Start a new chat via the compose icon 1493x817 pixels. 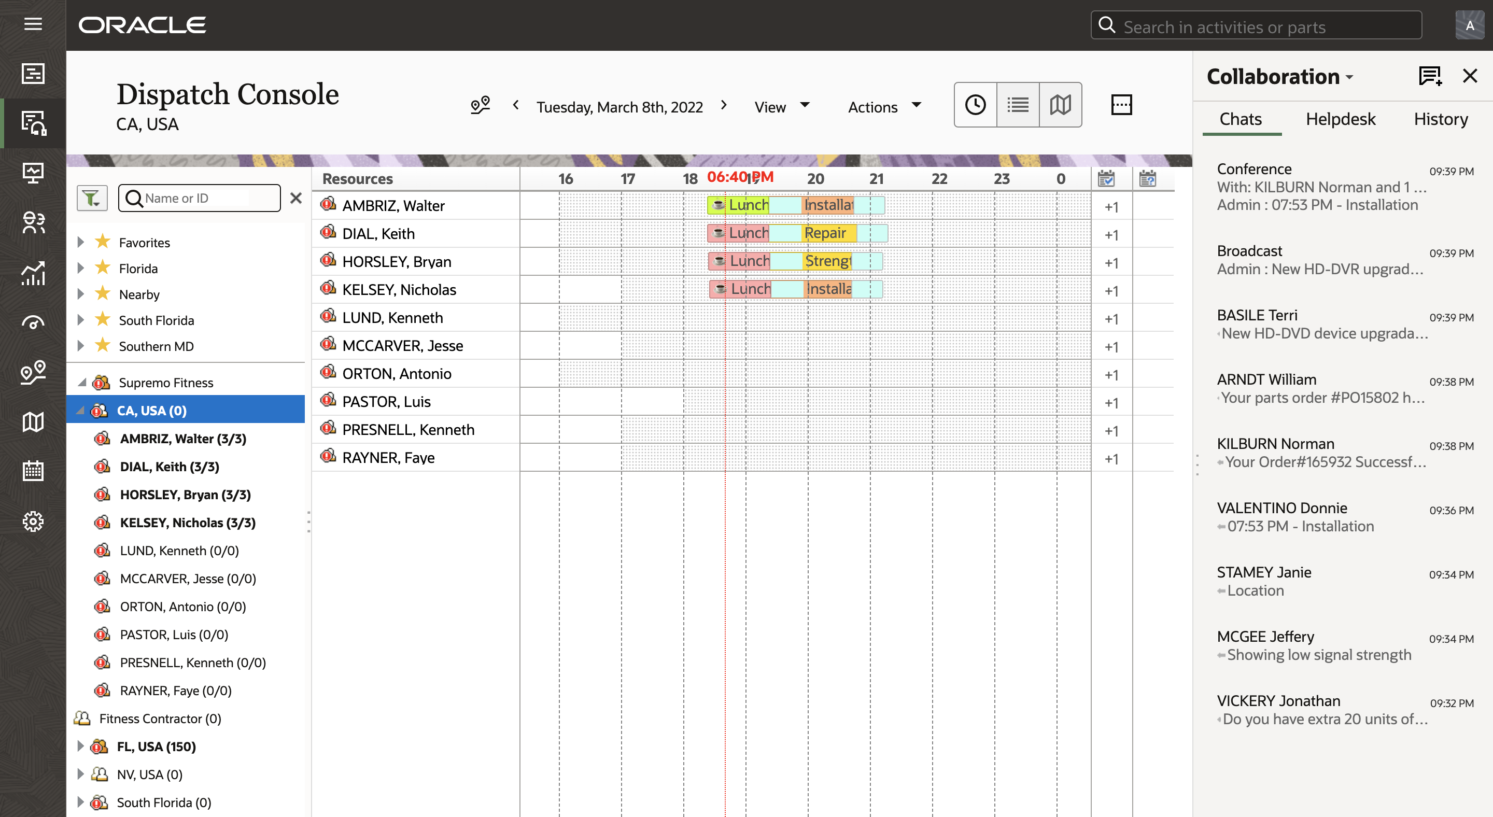(x=1429, y=76)
